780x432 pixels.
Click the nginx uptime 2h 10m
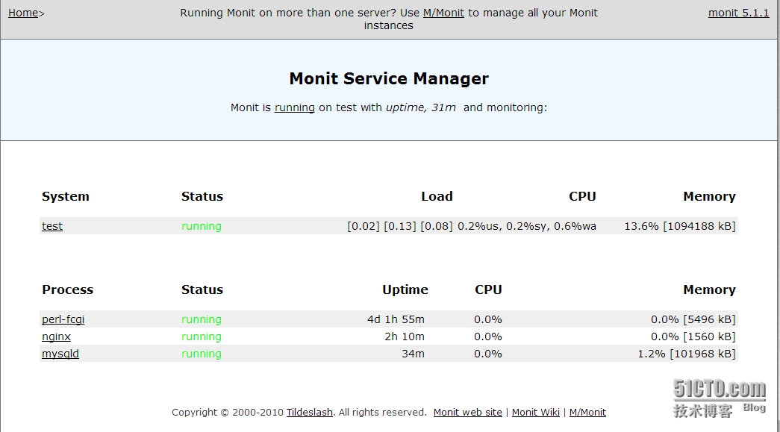405,336
